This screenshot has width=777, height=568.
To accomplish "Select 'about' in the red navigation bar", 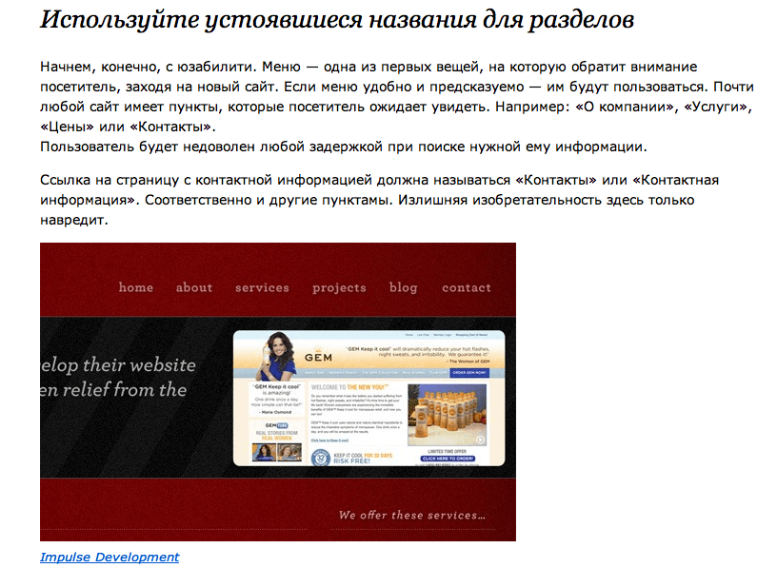I will point(194,287).
